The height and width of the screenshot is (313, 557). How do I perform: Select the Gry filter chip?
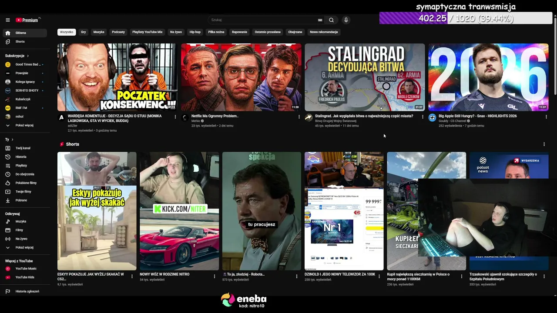coord(84,32)
